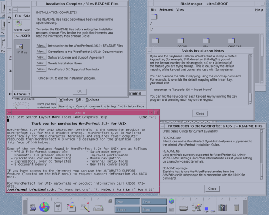Click the go-up folder icon in File Manager
Screen dimensions: 269x215
(x=154, y=17)
